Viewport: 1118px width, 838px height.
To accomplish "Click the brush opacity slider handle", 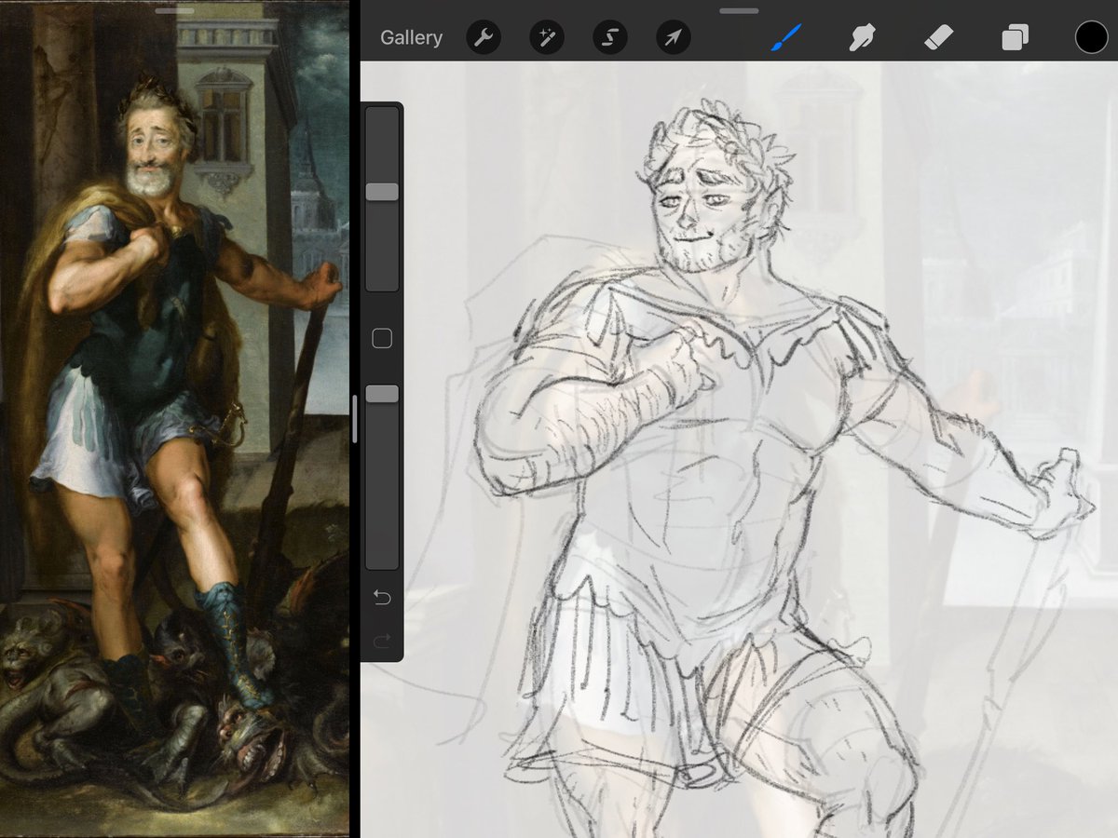I will point(382,394).
